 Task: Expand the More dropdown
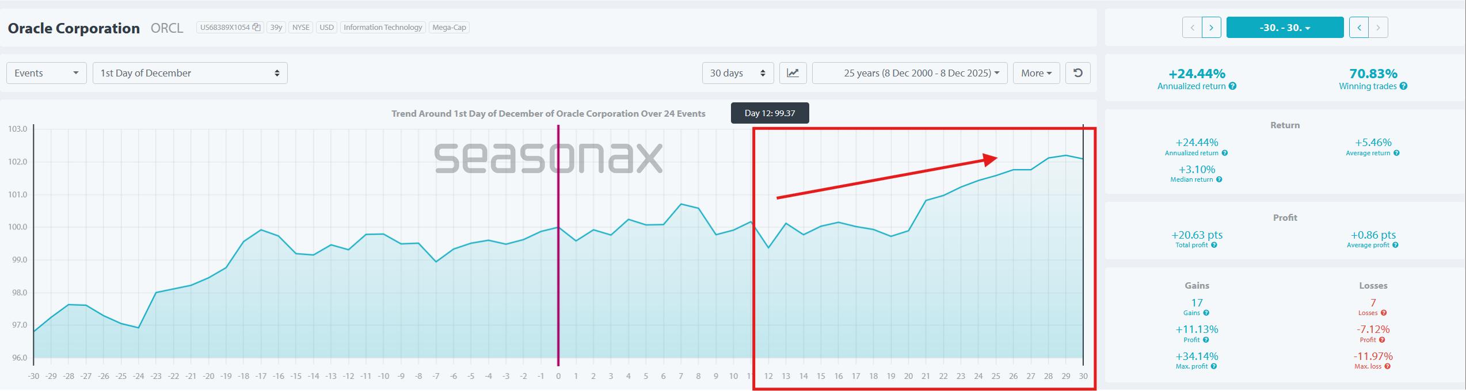pos(1036,73)
